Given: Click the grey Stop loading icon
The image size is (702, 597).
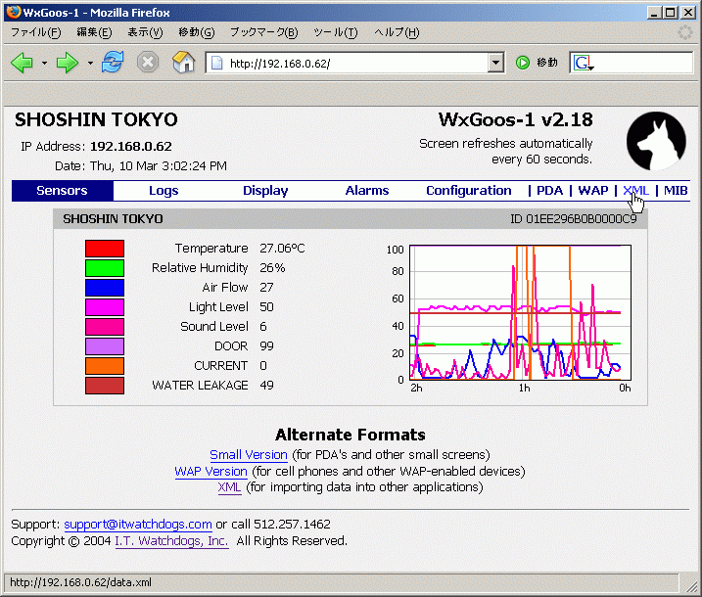Looking at the screenshot, I should pos(148,63).
